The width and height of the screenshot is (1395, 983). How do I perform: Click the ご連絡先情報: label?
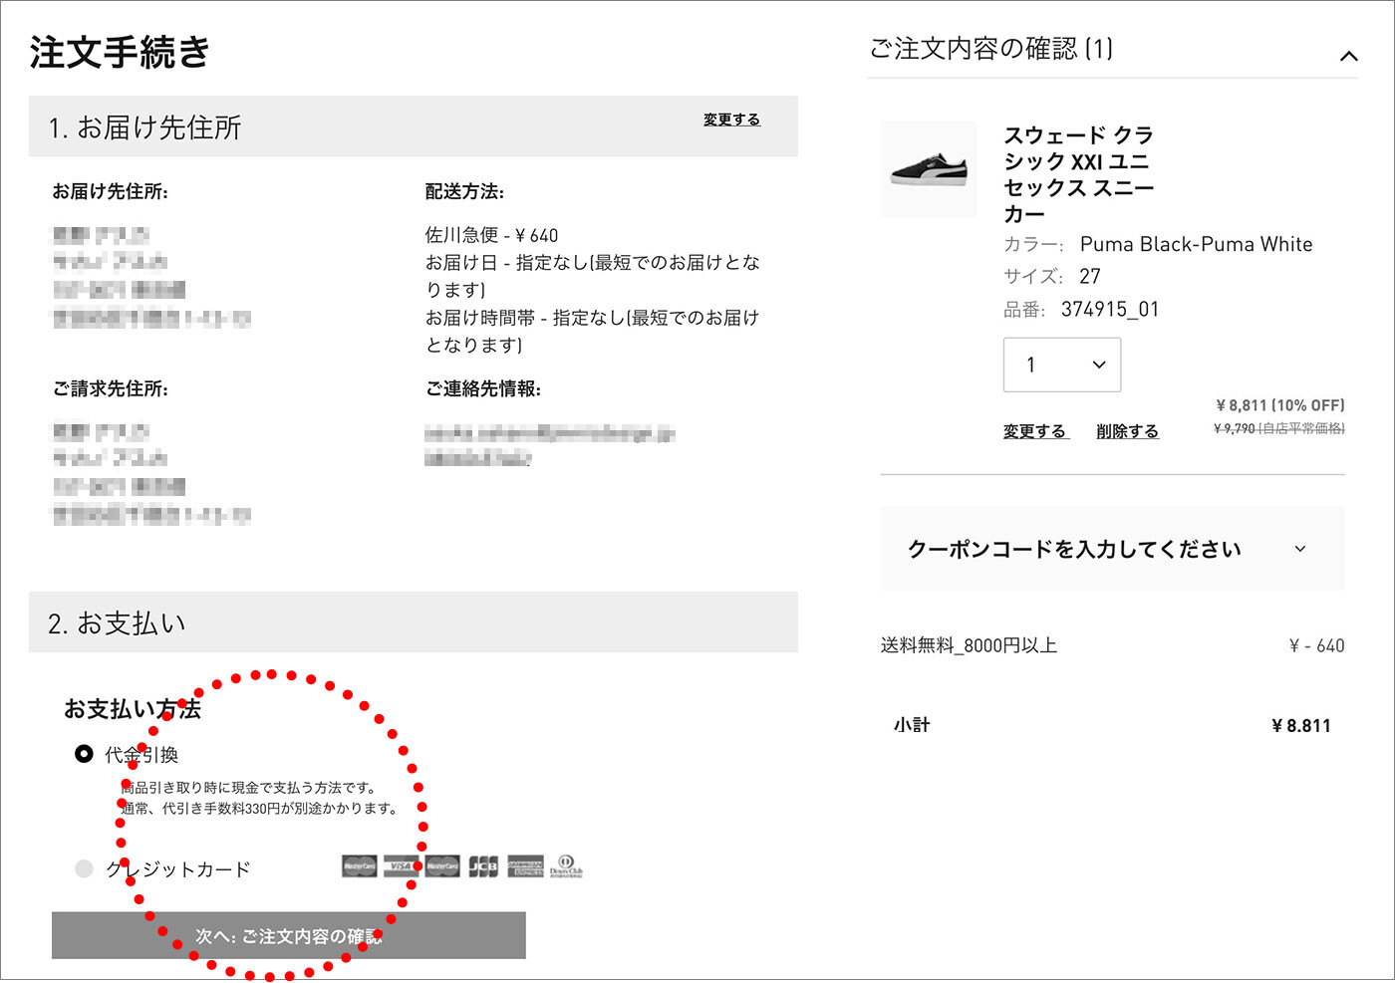point(482,388)
